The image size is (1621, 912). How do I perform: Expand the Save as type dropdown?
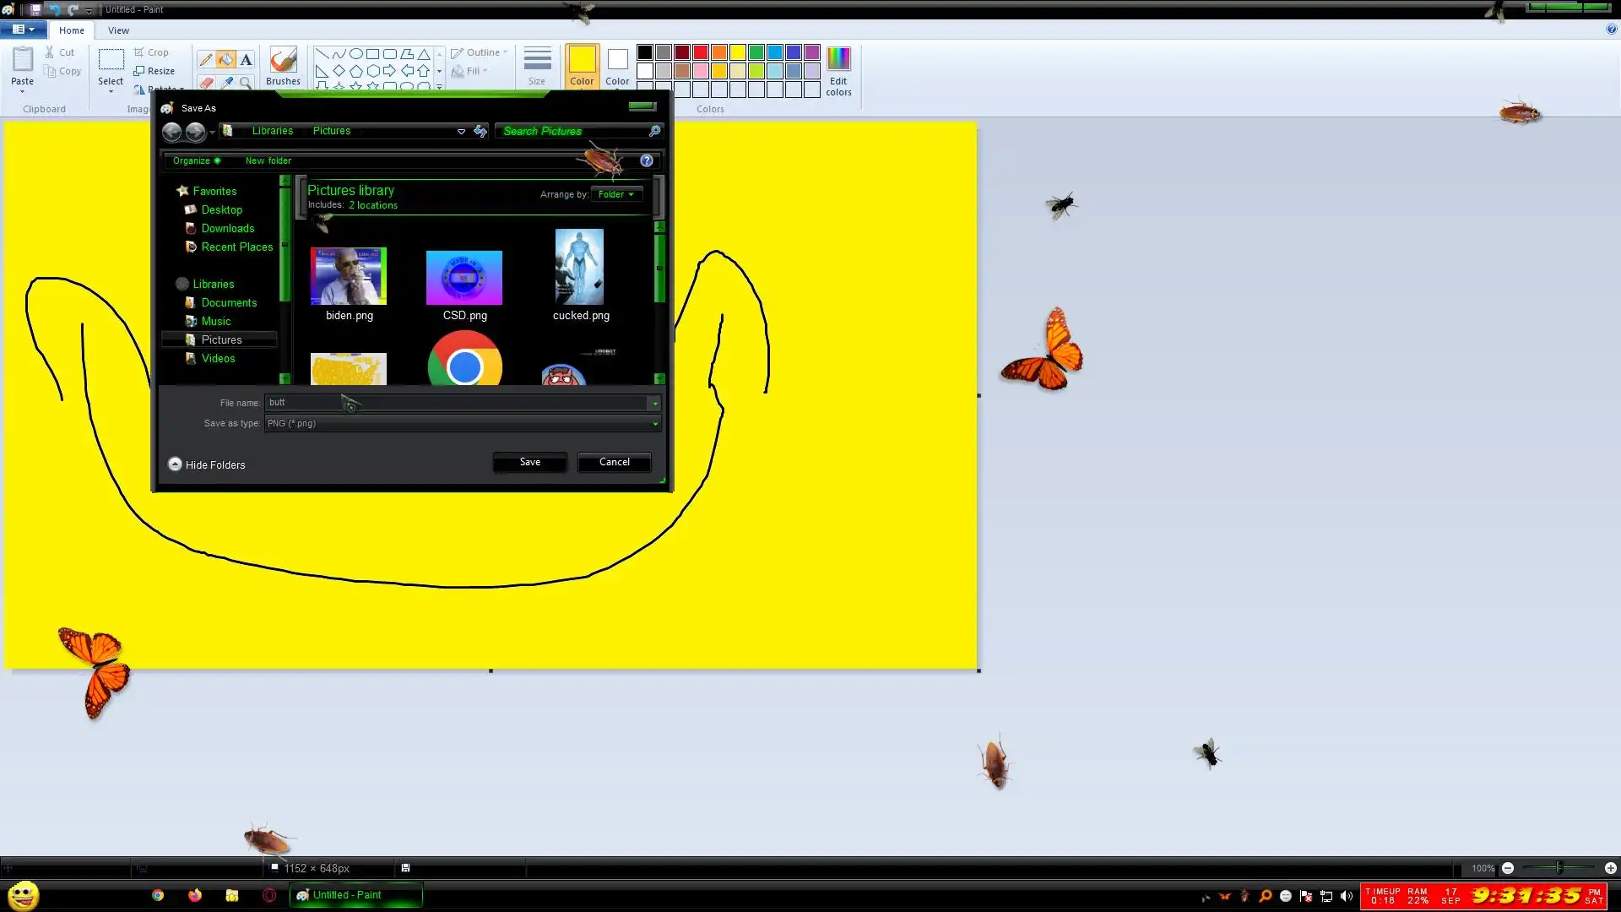655,424
